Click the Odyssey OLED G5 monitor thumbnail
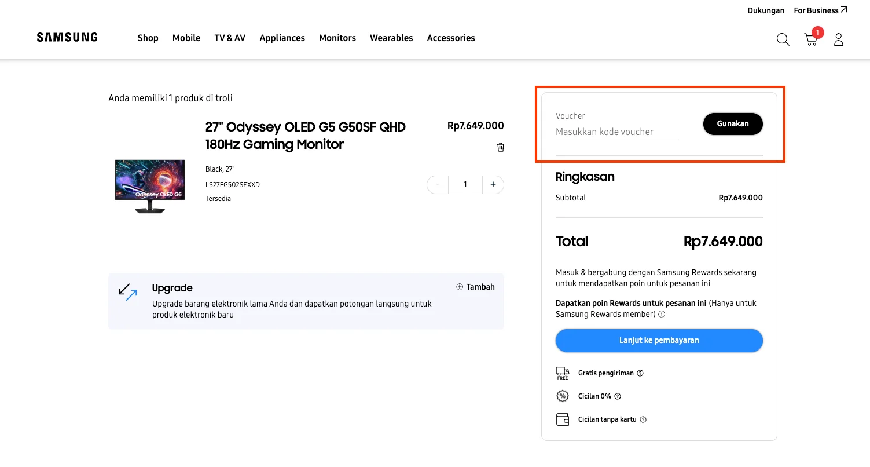This screenshot has width=870, height=467. click(x=150, y=187)
